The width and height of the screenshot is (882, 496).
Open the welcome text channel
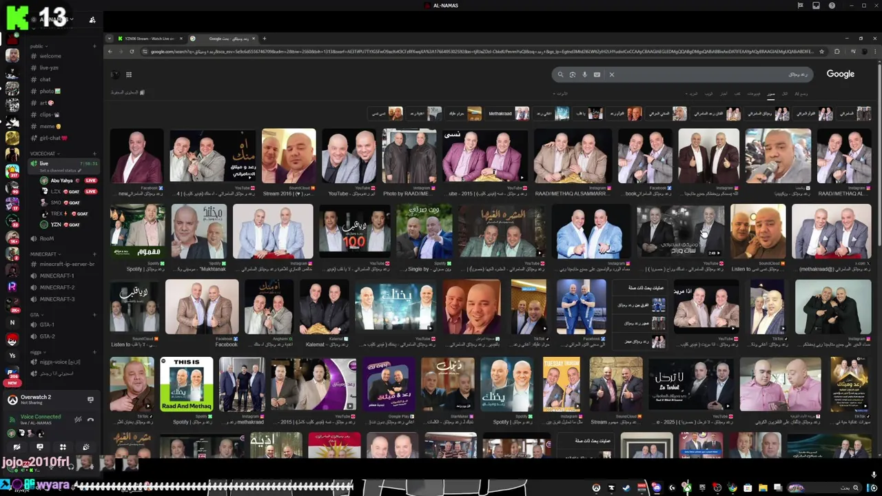click(62, 56)
